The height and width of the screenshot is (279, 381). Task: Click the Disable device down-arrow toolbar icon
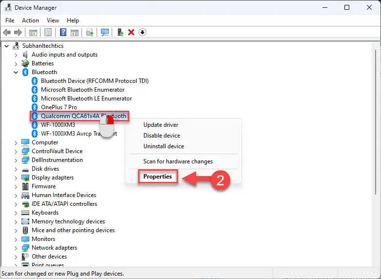pyautogui.click(x=142, y=32)
